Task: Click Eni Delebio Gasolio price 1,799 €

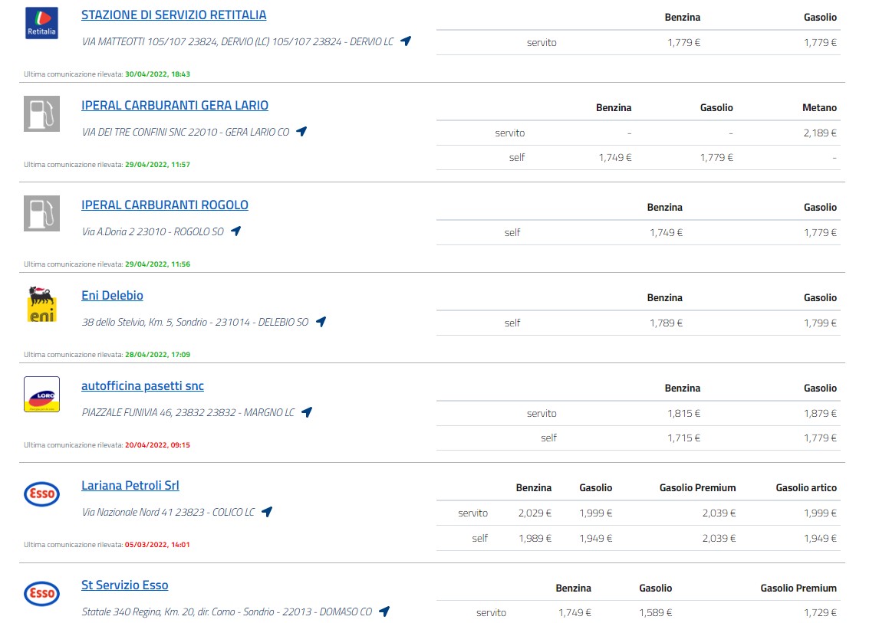Action: [x=820, y=323]
